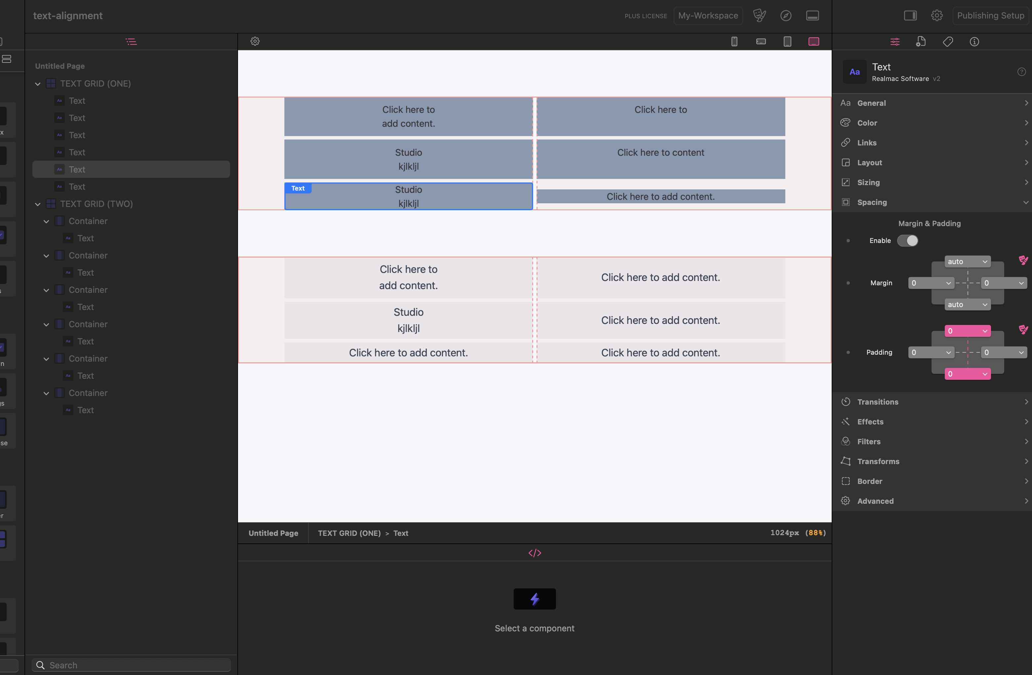Viewport: 1032px width, 675px height.
Task: Expand the Advanced section
Action: (x=932, y=501)
